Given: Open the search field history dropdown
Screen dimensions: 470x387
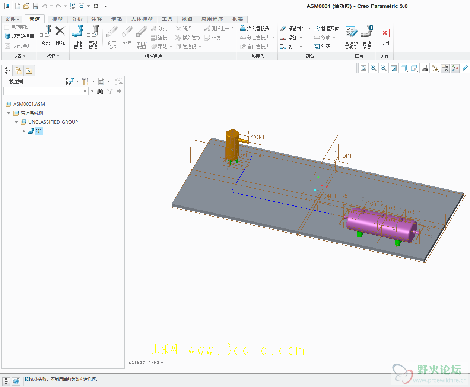Looking at the screenshot, I should 92,91.
